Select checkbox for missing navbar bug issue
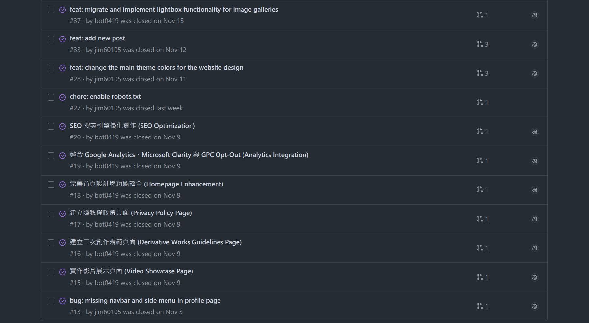The width and height of the screenshot is (589, 323). click(x=51, y=301)
